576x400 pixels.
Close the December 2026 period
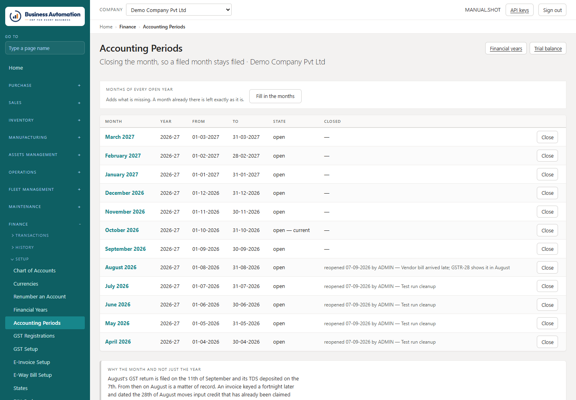point(547,193)
